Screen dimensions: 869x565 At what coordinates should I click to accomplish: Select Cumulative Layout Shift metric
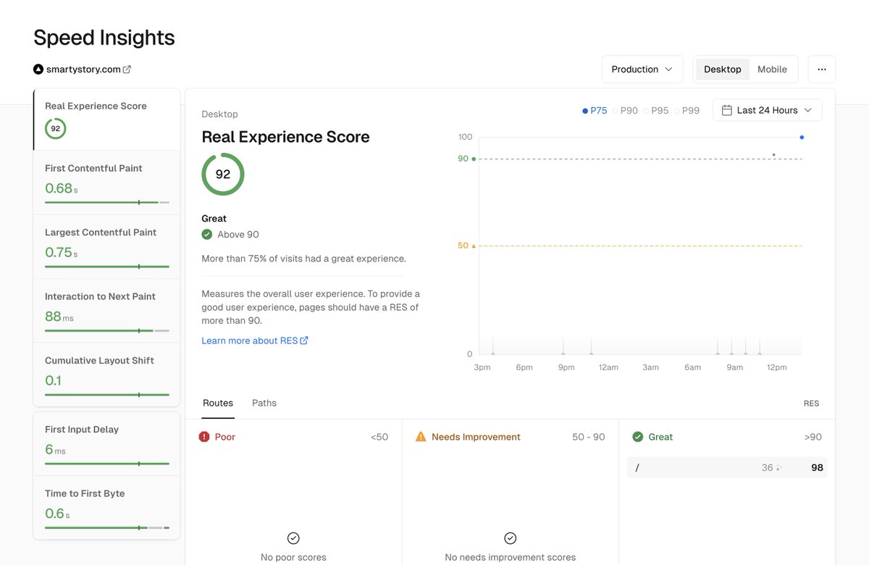click(x=106, y=374)
